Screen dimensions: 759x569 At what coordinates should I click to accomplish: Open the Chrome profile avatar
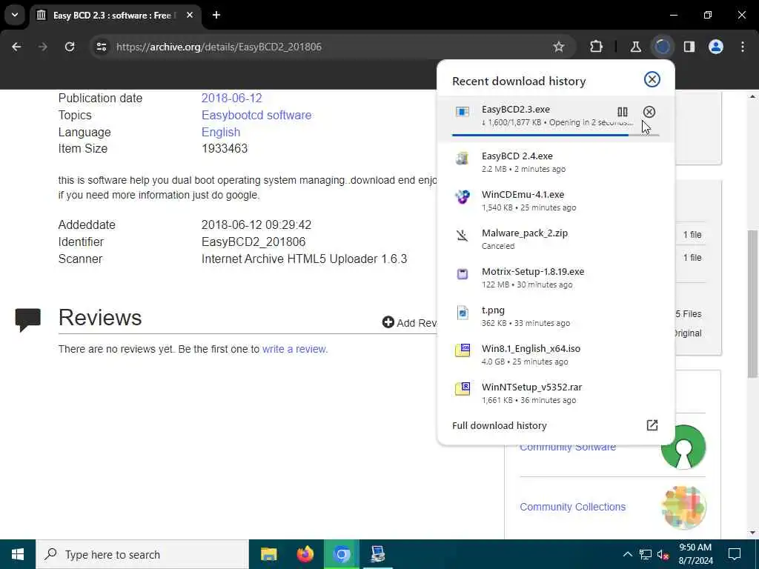[x=716, y=47]
